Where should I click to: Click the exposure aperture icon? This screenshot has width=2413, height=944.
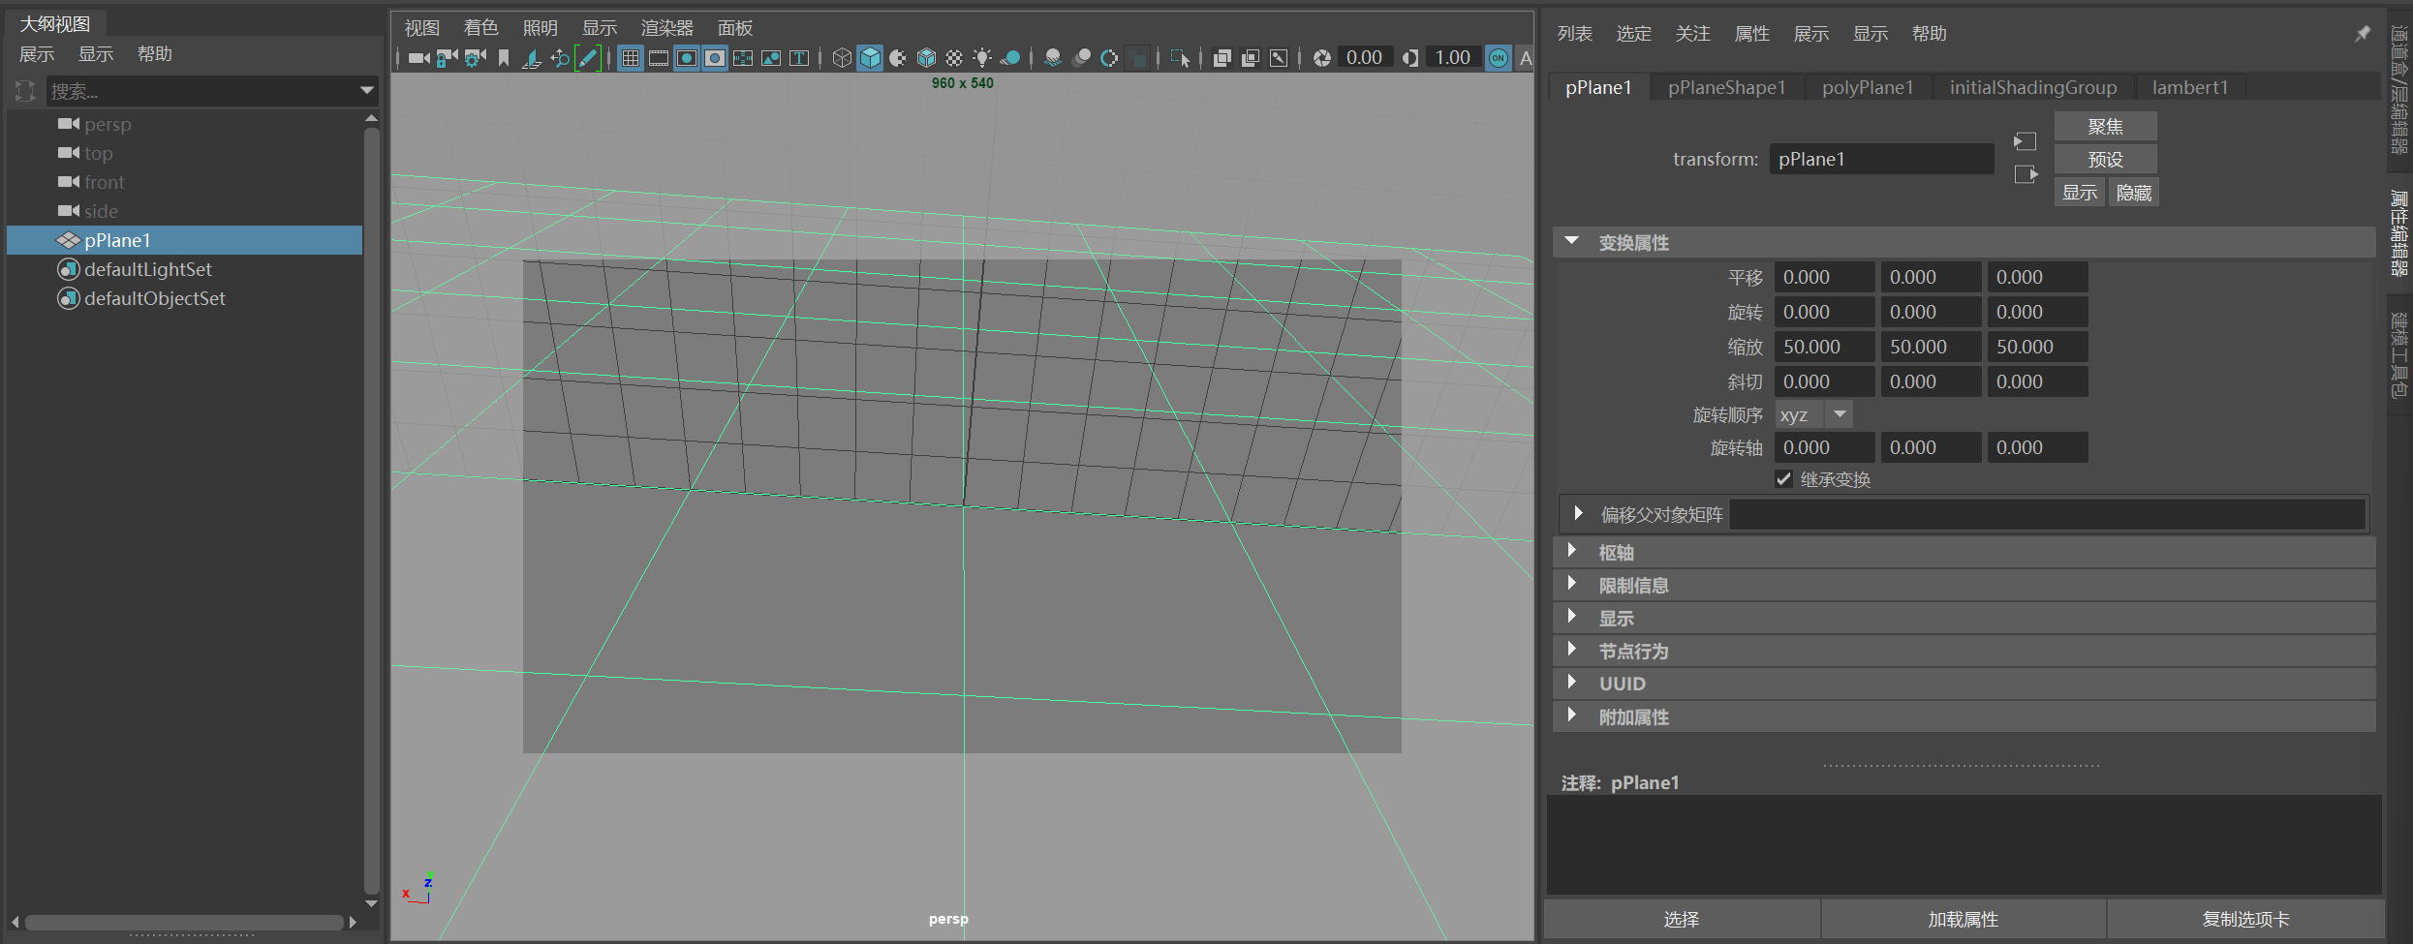tap(1321, 58)
